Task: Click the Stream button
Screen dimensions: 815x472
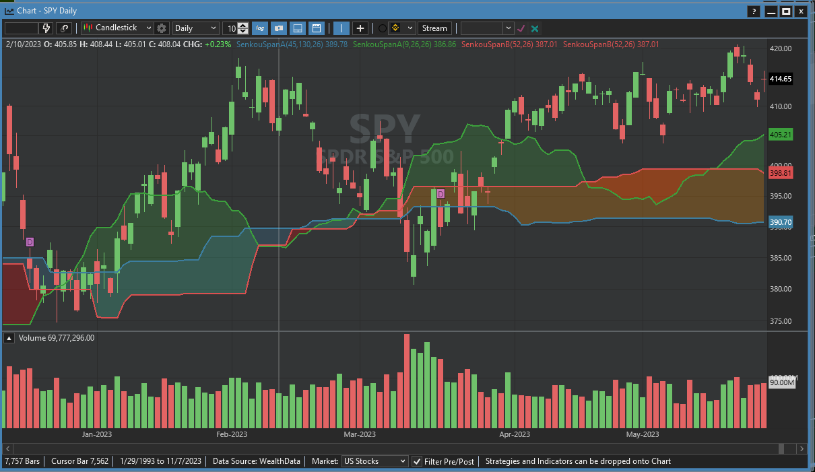Action: (x=434, y=28)
